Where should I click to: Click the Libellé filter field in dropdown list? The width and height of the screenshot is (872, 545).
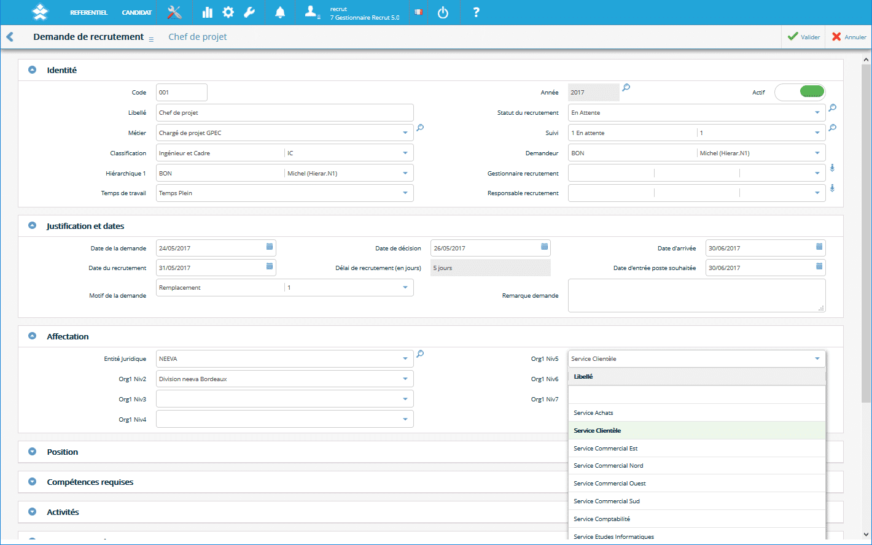697,395
